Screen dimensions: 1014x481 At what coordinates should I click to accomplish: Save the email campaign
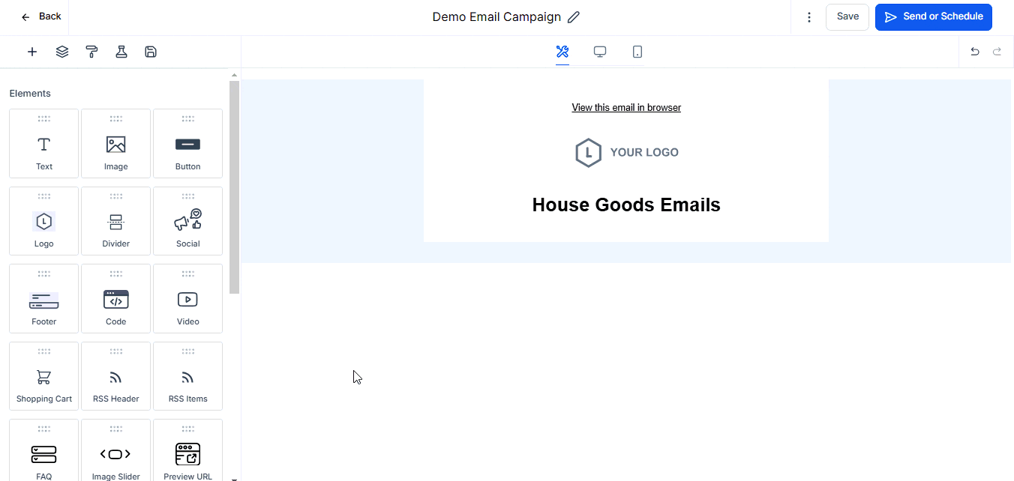pos(847,17)
